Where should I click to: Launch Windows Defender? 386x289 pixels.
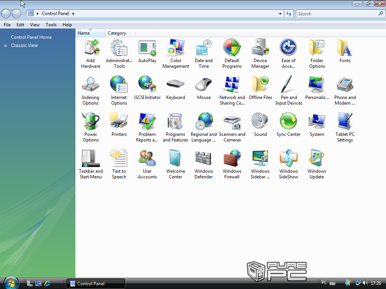[x=204, y=165]
